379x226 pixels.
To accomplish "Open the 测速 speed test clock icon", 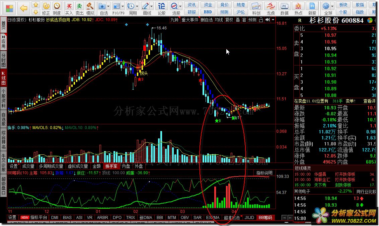I will (57, 8).
